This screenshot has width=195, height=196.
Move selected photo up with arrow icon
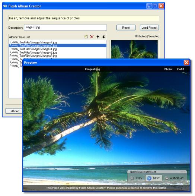pos(98,37)
